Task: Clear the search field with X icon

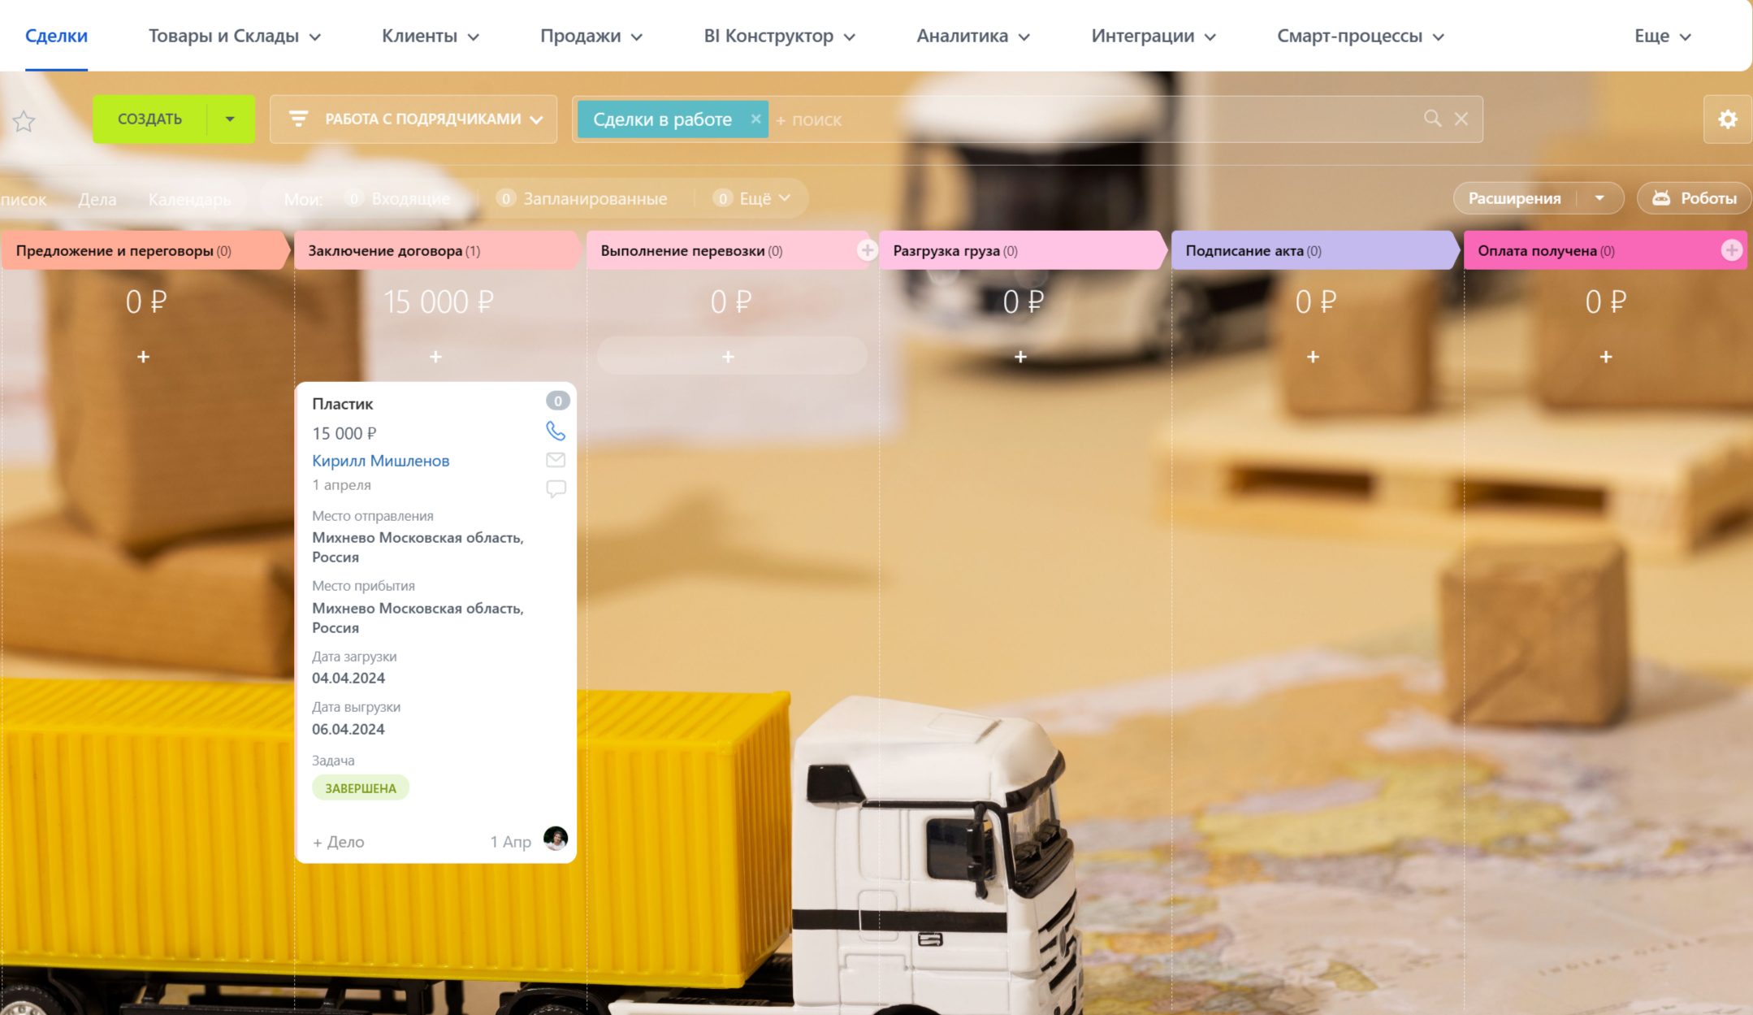Action: (1461, 119)
